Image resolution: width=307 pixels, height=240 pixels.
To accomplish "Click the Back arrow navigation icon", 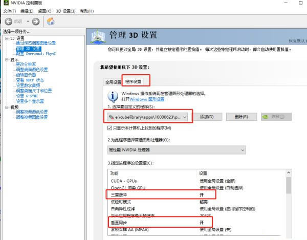I will point(10,21).
